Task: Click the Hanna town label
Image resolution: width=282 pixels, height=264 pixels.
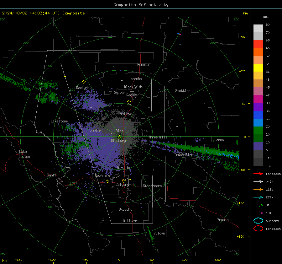Action: tap(219, 140)
